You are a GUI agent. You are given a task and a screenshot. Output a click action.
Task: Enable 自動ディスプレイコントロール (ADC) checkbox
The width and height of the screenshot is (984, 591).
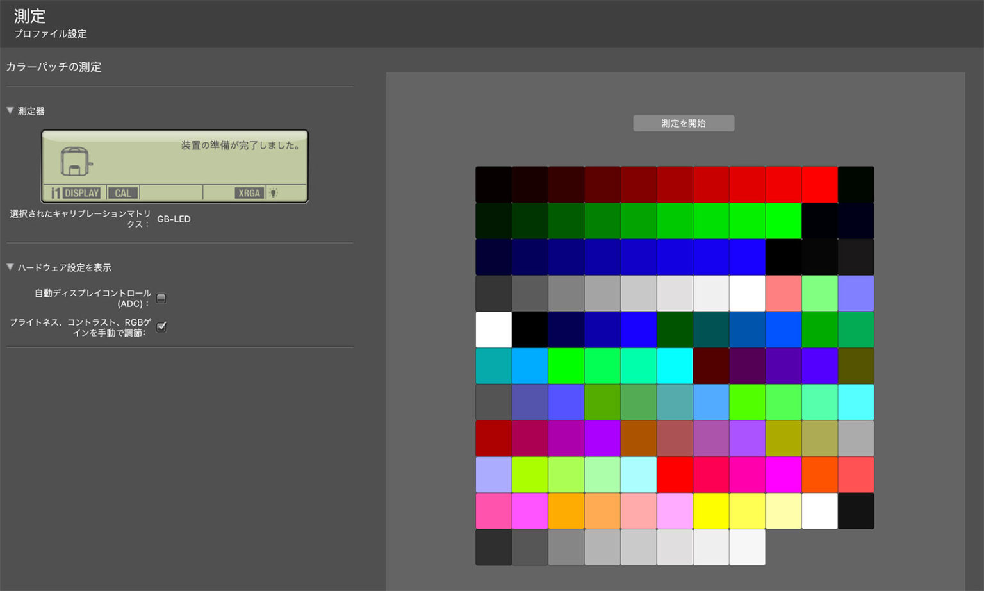[x=161, y=298]
